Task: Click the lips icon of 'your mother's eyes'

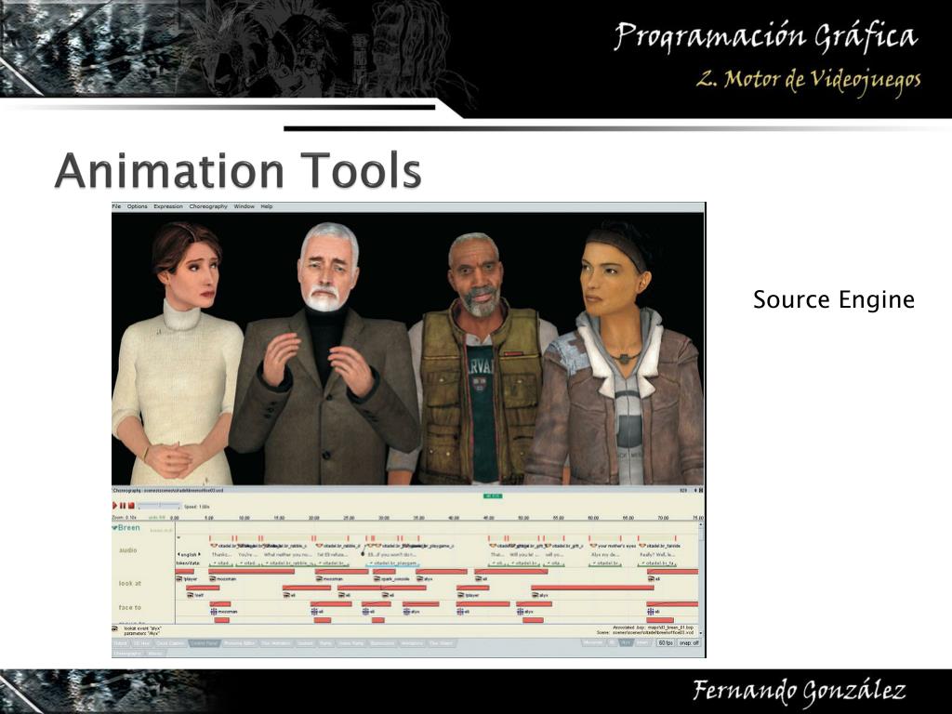Action: pos(594,546)
